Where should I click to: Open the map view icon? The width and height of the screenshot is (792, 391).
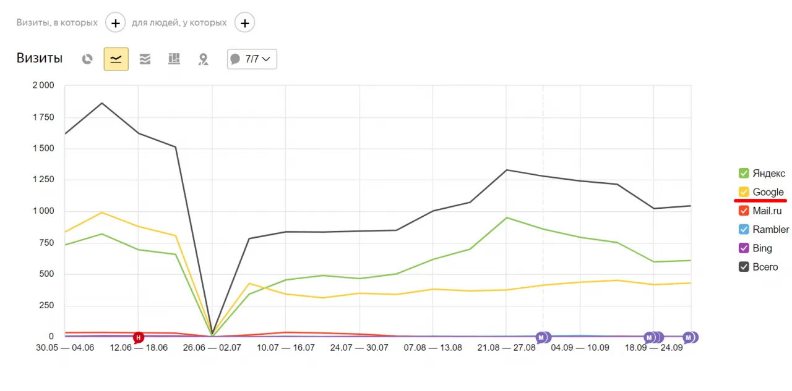(x=203, y=59)
